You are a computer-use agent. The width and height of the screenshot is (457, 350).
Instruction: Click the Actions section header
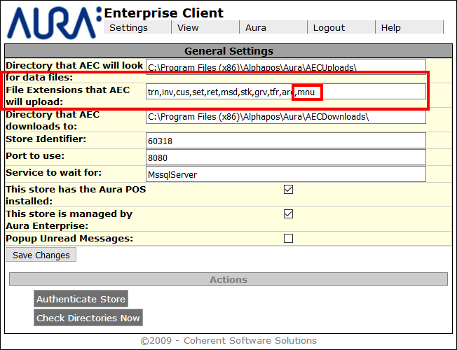click(x=228, y=279)
